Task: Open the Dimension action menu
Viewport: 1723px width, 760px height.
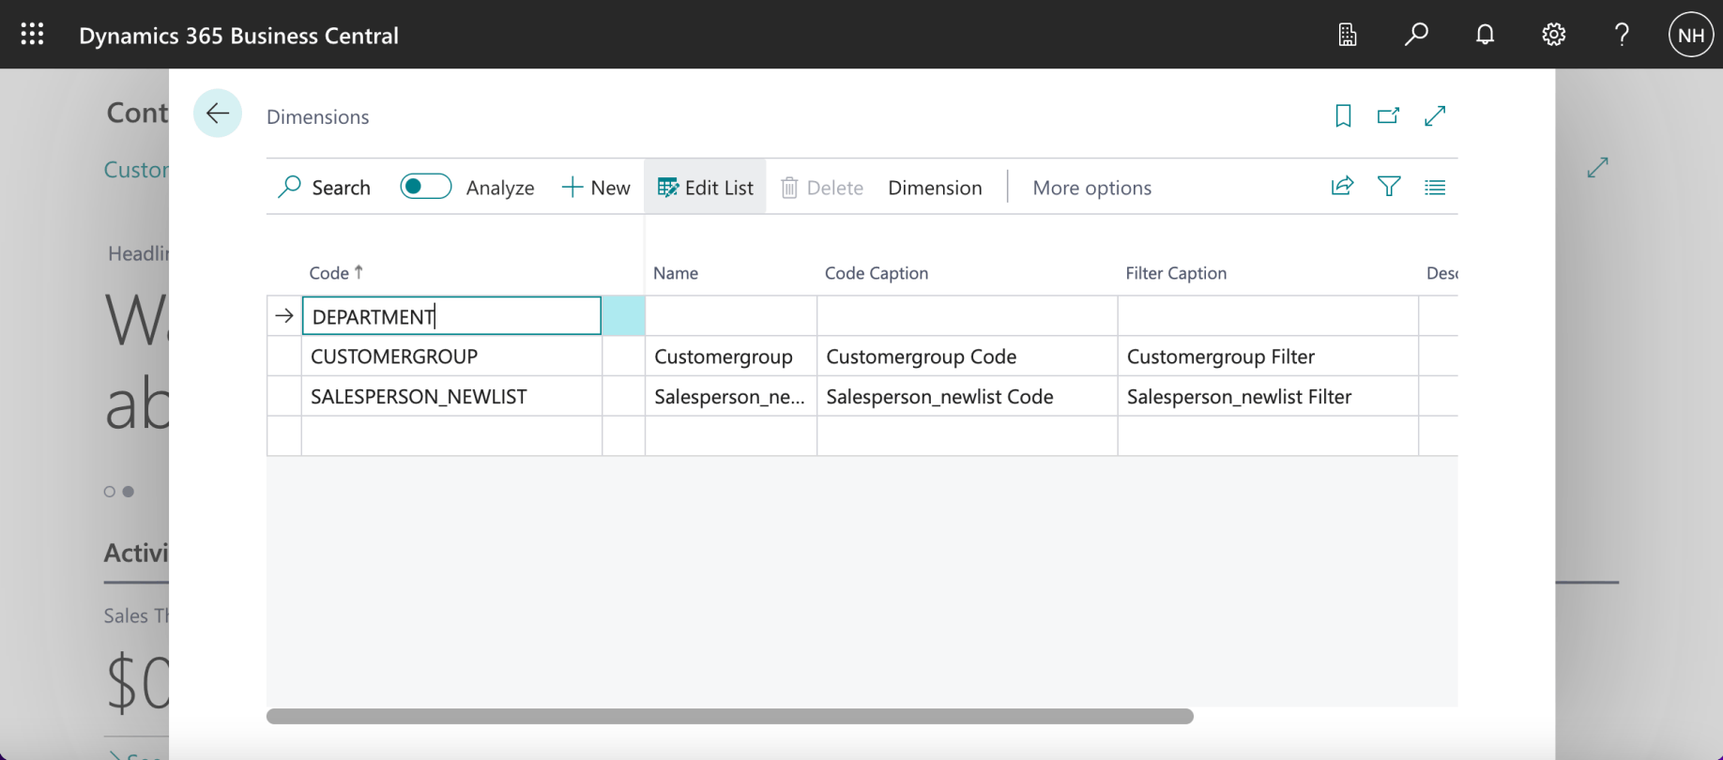Action: click(x=935, y=188)
